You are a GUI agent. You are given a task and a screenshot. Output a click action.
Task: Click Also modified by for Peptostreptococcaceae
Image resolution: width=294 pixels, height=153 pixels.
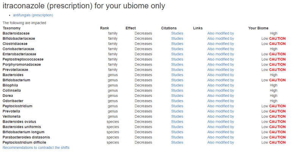click(x=220, y=59)
